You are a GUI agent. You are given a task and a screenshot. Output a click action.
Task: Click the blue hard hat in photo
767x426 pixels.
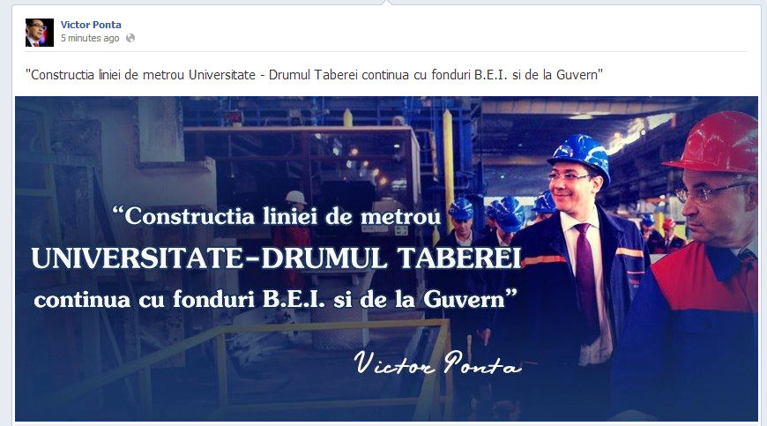click(581, 155)
